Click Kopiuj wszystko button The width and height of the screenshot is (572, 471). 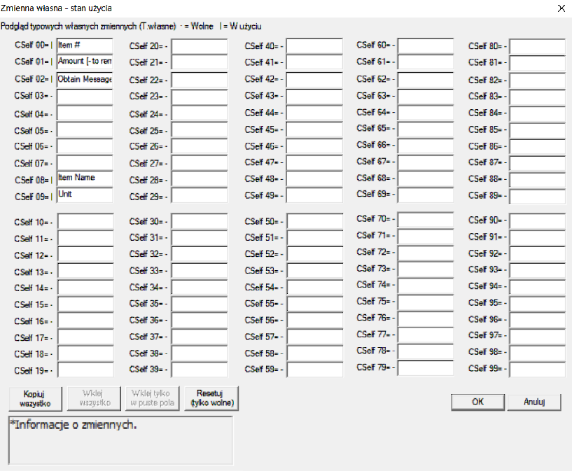[34, 398]
